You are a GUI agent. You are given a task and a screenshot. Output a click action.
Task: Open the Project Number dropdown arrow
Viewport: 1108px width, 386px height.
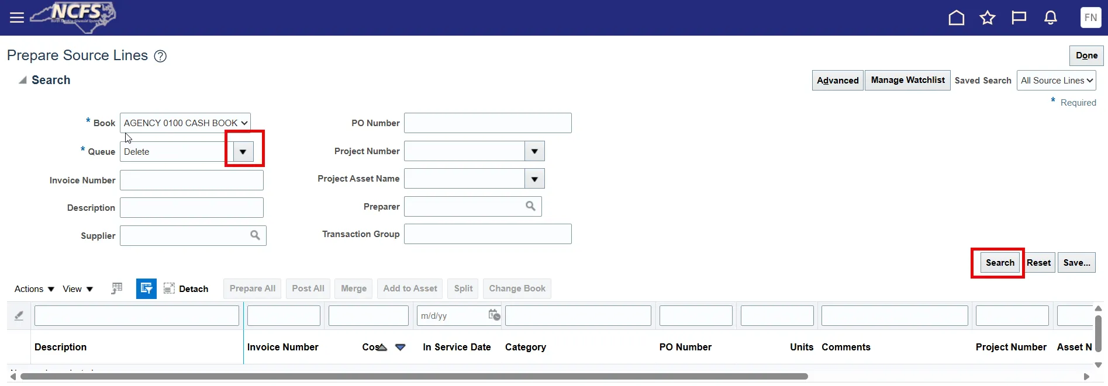coord(534,151)
